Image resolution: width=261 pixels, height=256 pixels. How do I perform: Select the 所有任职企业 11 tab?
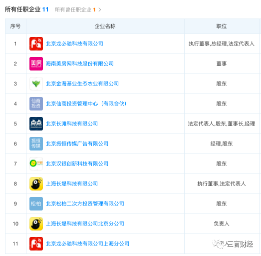pos(26,9)
